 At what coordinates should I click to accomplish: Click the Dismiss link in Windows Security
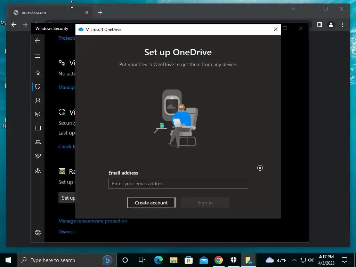(x=66, y=232)
